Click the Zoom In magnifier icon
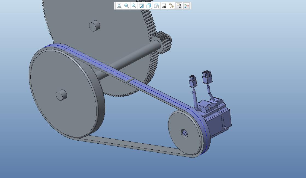The width and height of the screenshot is (306, 178). 126,6
